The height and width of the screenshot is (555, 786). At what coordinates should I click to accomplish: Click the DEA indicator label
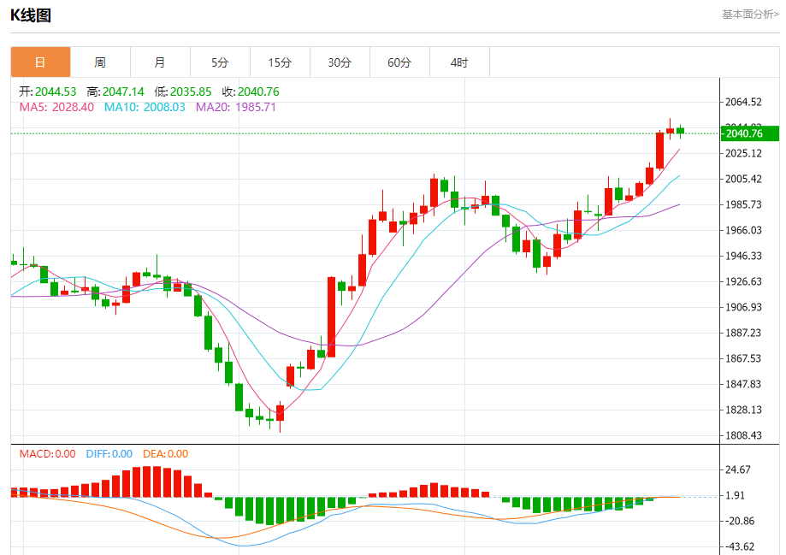pos(165,454)
